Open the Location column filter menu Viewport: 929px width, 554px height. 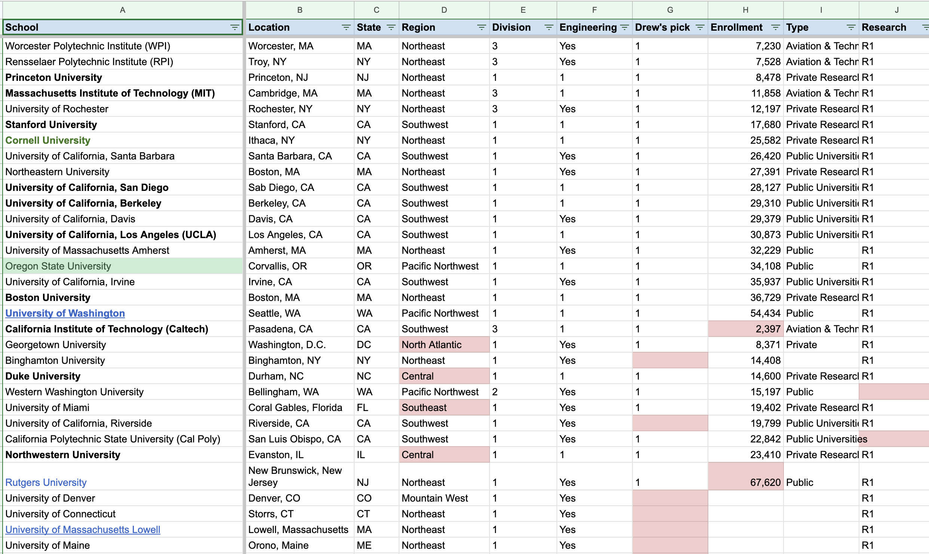tap(346, 27)
